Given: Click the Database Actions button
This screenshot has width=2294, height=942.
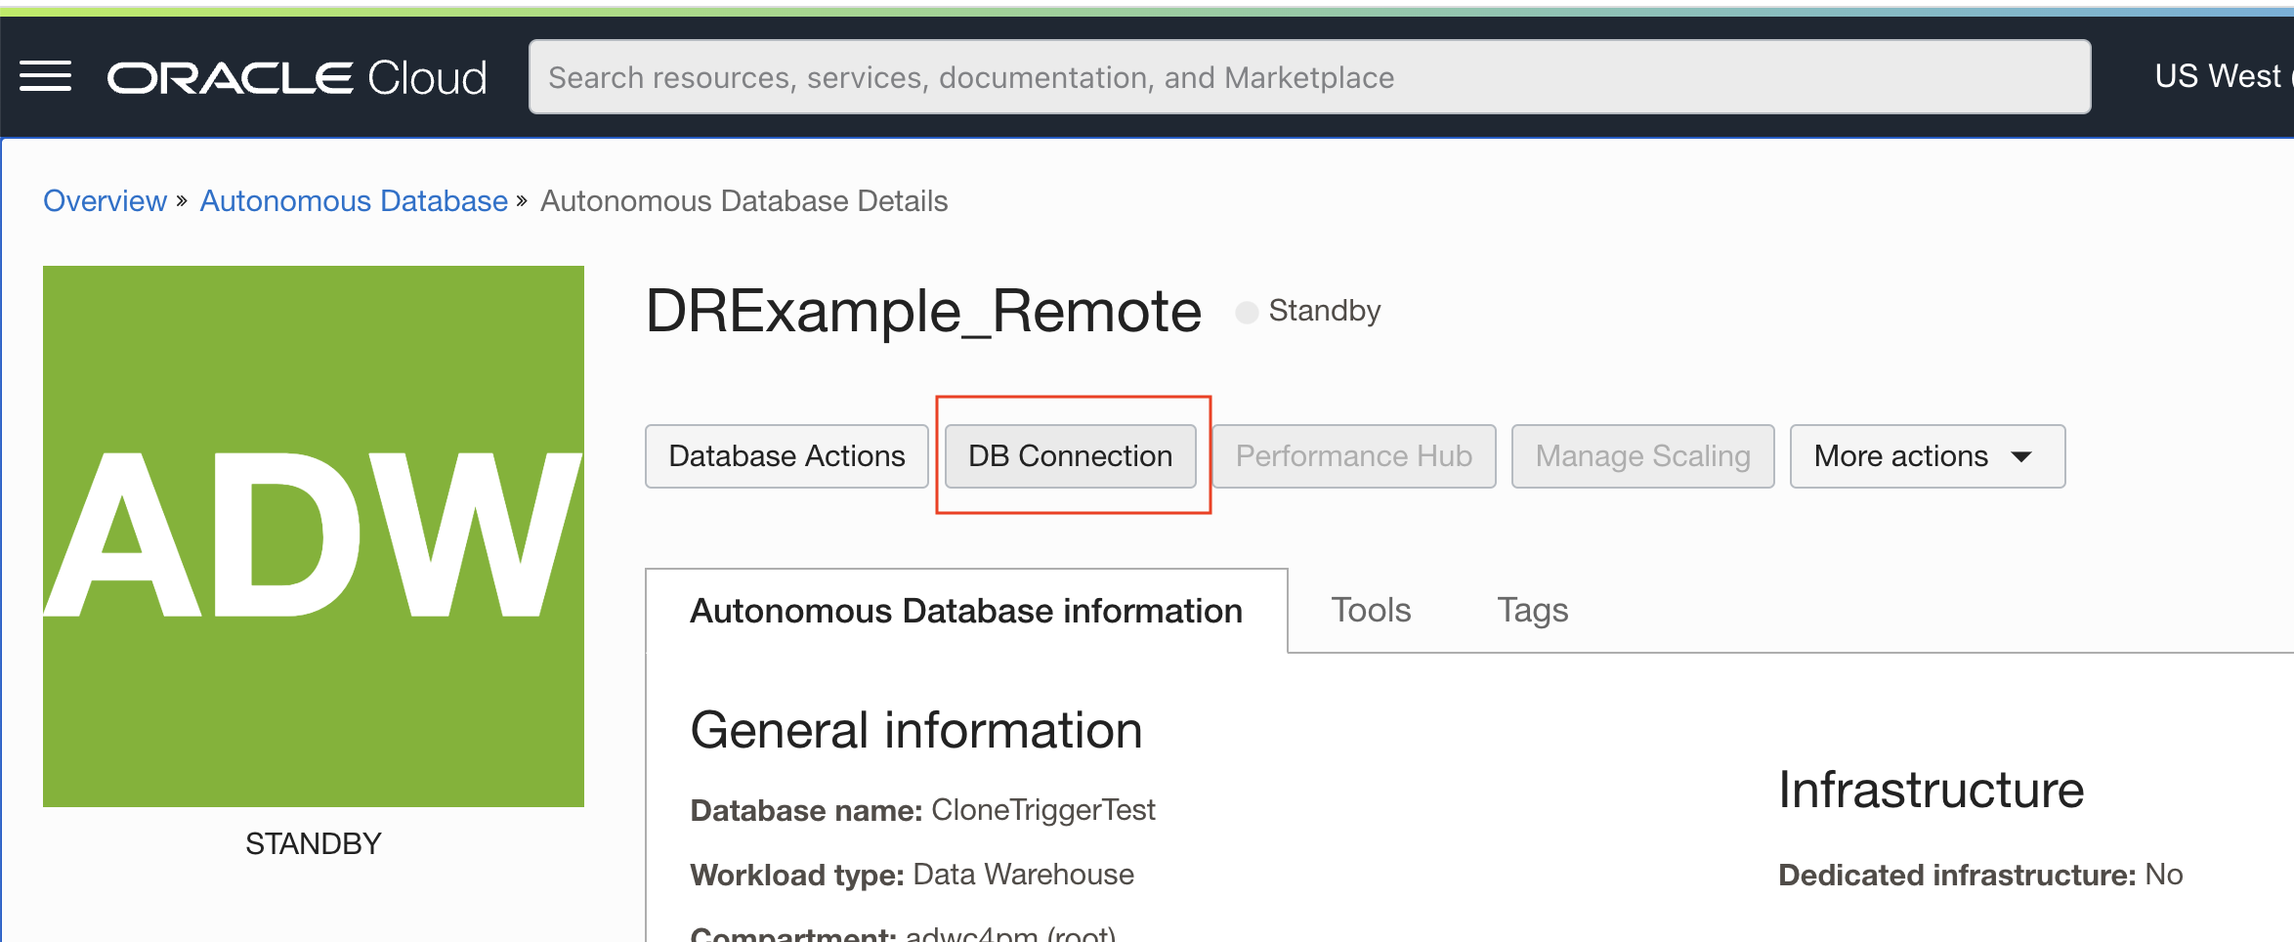Looking at the screenshot, I should [x=786, y=455].
